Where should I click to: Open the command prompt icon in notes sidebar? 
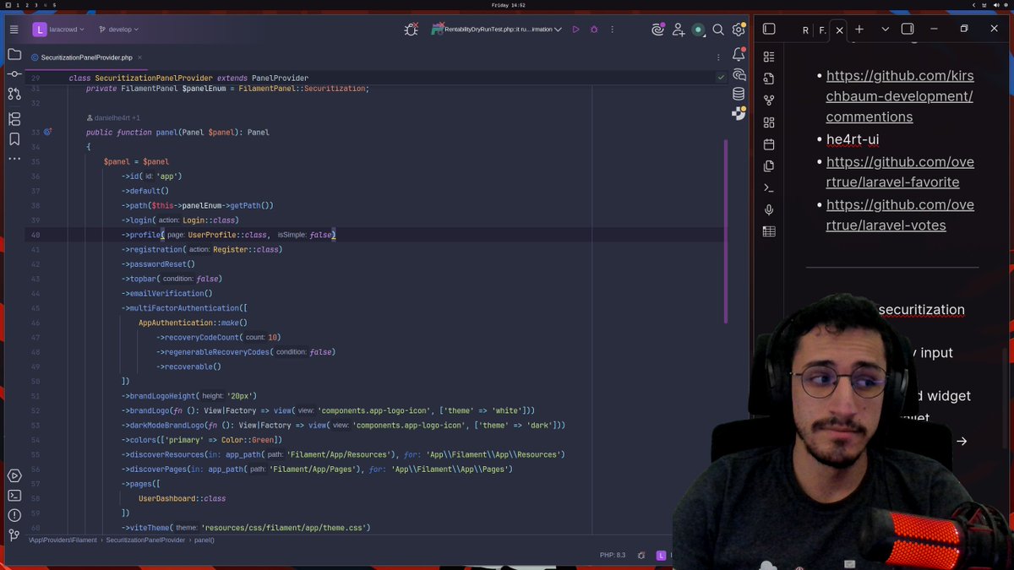(769, 188)
